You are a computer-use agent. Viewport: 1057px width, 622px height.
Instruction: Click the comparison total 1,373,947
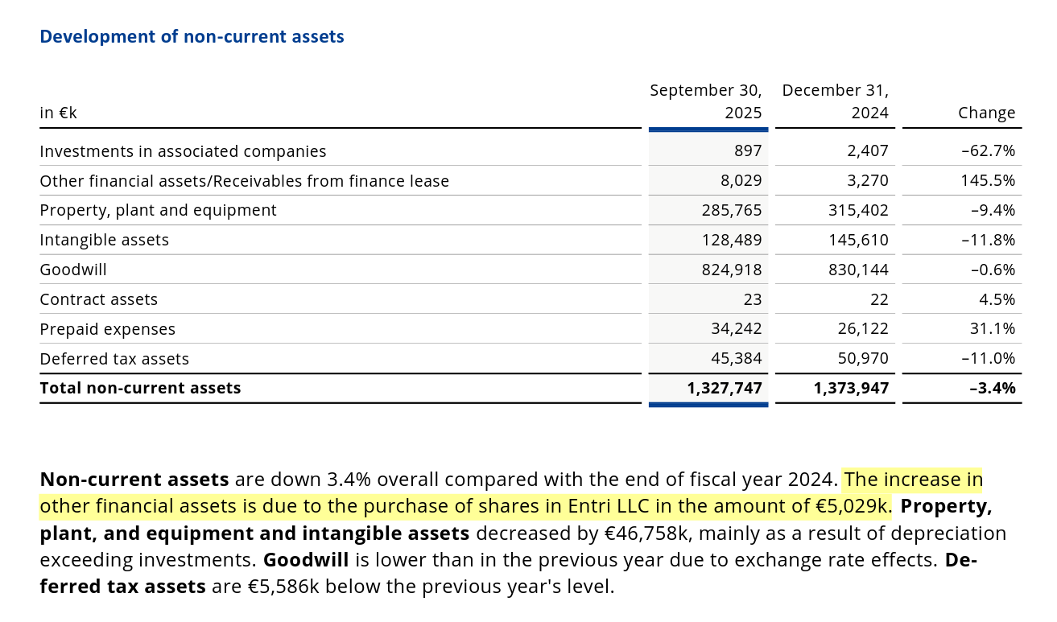851,388
